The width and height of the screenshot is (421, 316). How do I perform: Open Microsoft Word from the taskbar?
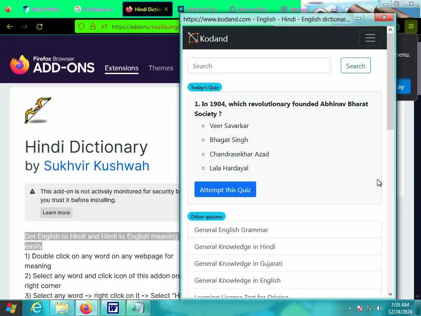[113, 308]
